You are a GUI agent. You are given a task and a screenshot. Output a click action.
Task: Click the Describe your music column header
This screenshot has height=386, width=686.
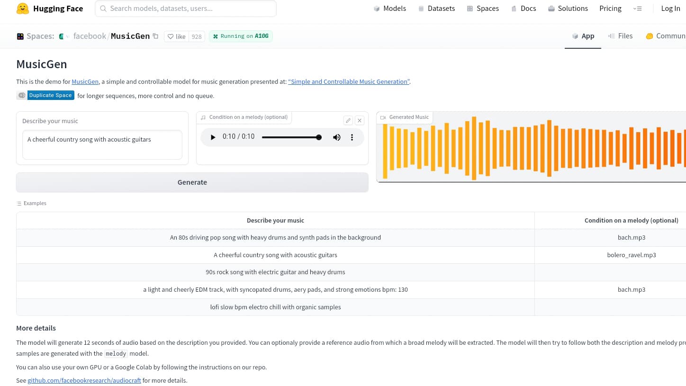coord(275,220)
